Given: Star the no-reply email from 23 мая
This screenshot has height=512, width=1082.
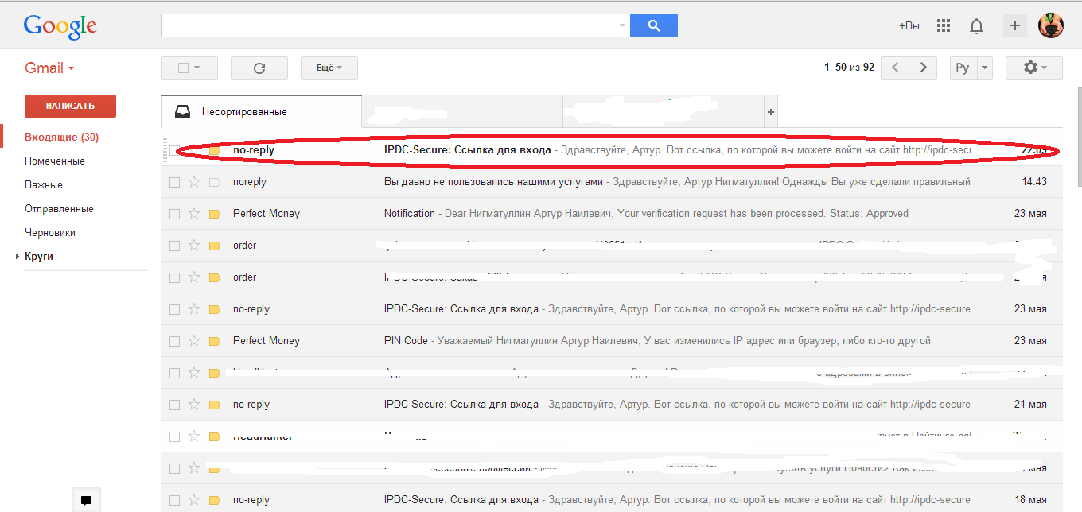Looking at the screenshot, I should coord(194,309).
